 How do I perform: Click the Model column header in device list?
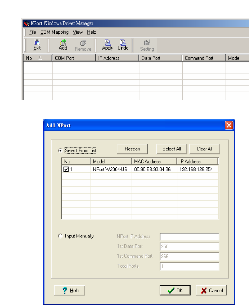click(x=111, y=161)
